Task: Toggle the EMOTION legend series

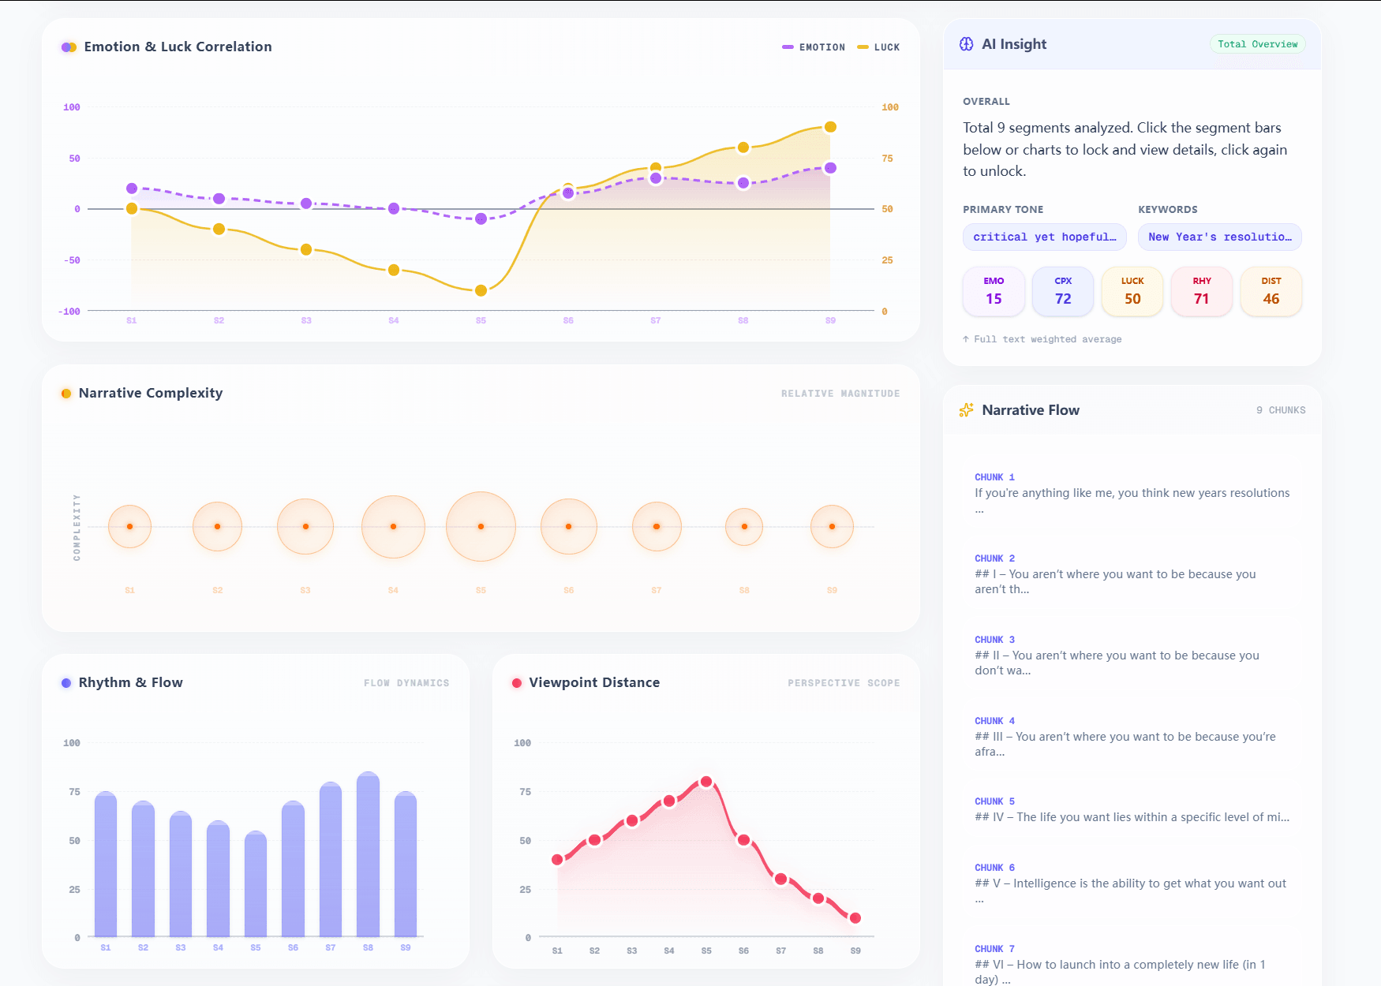Action: pyautogui.click(x=814, y=47)
